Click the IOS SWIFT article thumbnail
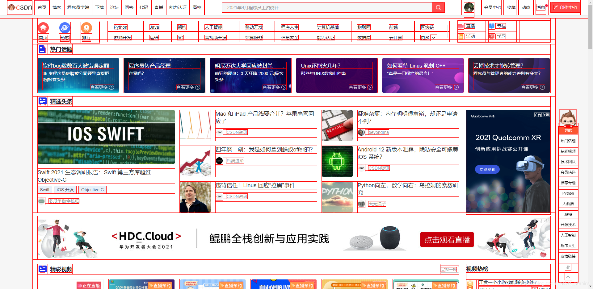This screenshot has height=289, width=593. (x=106, y=137)
